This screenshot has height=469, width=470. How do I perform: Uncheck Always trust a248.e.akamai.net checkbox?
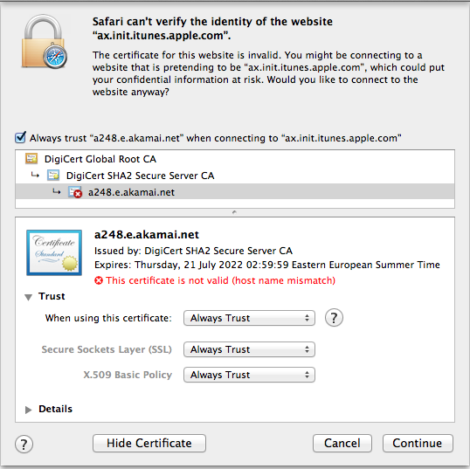click(20, 137)
